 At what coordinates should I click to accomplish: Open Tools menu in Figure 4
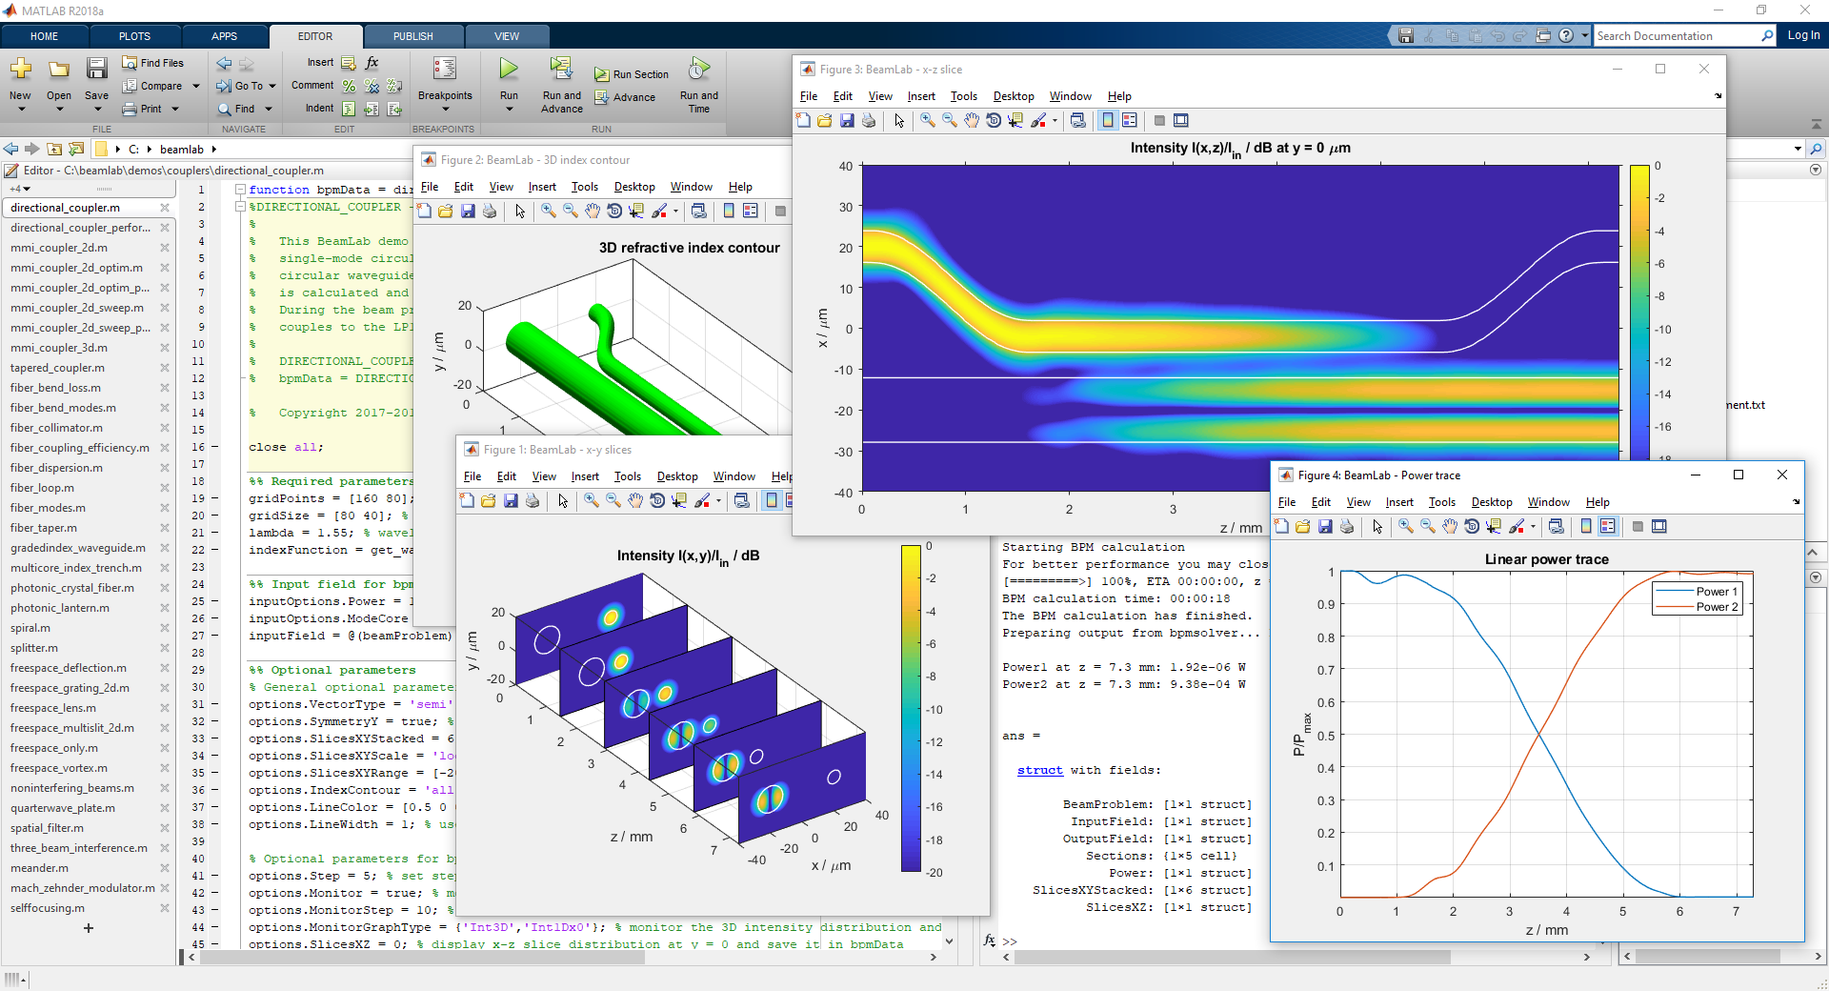point(1441,502)
